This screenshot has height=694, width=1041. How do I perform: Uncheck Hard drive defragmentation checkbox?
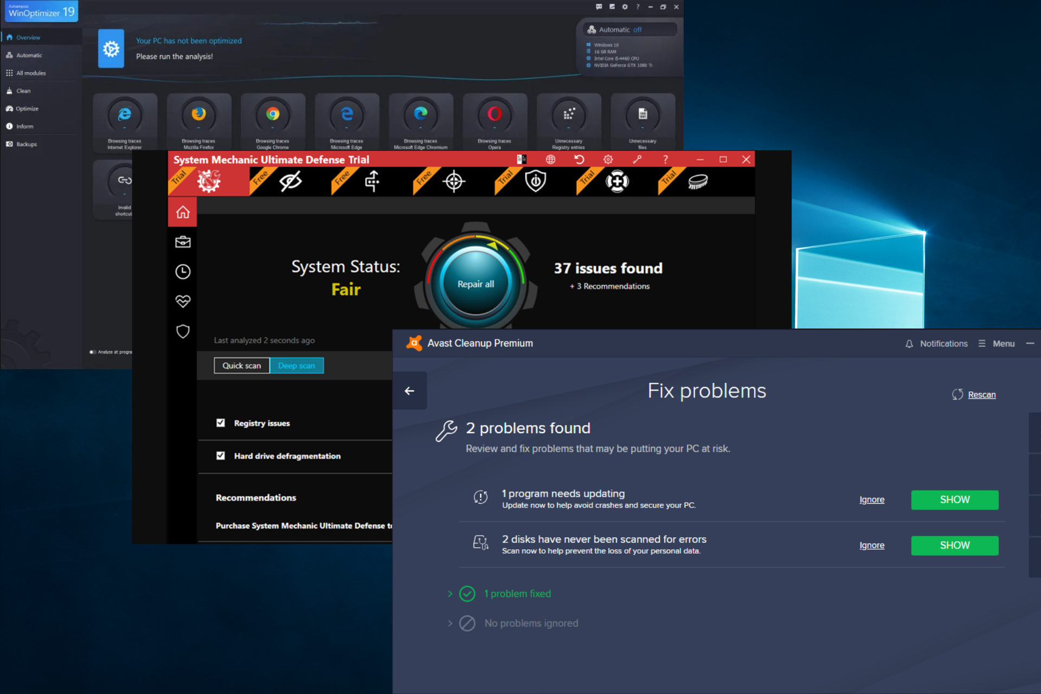(221, 456)
